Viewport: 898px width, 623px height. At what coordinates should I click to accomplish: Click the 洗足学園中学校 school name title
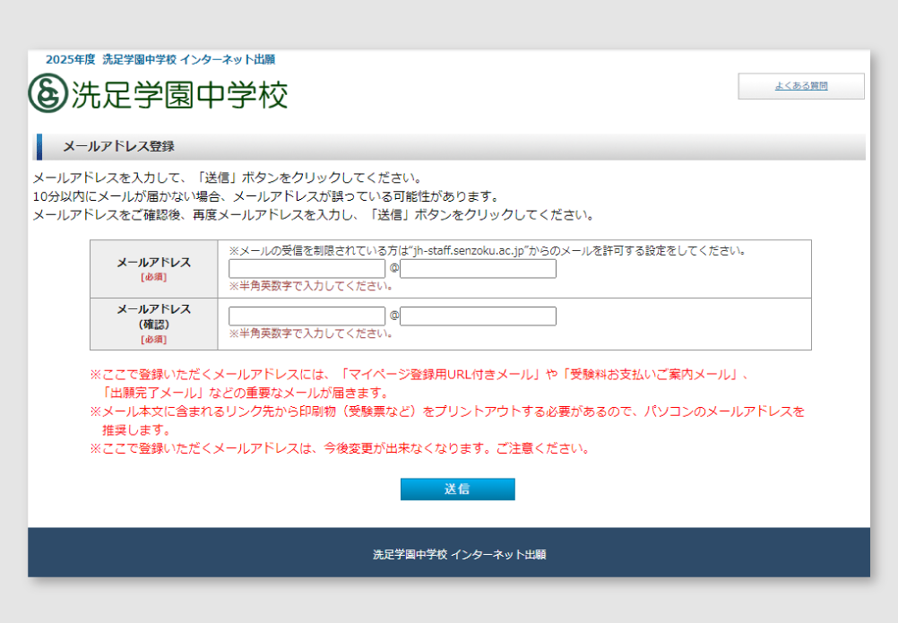[x=179, y=94]
